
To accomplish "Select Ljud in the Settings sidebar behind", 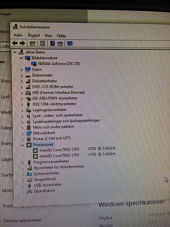I will click(5, 97).
